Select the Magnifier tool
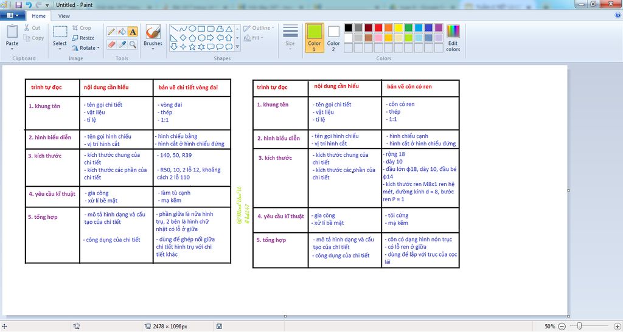This screenshot has height=332, width=623. coord(133,44)
